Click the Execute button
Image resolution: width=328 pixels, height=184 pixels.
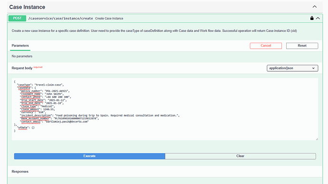click(89, 156)
